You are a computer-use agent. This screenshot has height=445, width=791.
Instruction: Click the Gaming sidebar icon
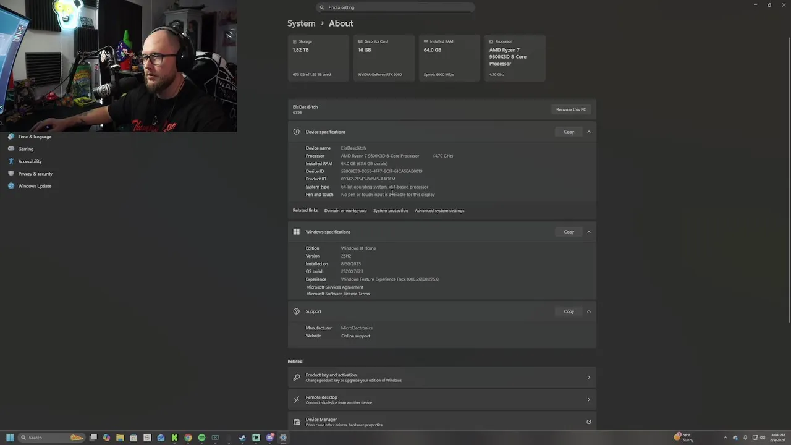point(11,149)
